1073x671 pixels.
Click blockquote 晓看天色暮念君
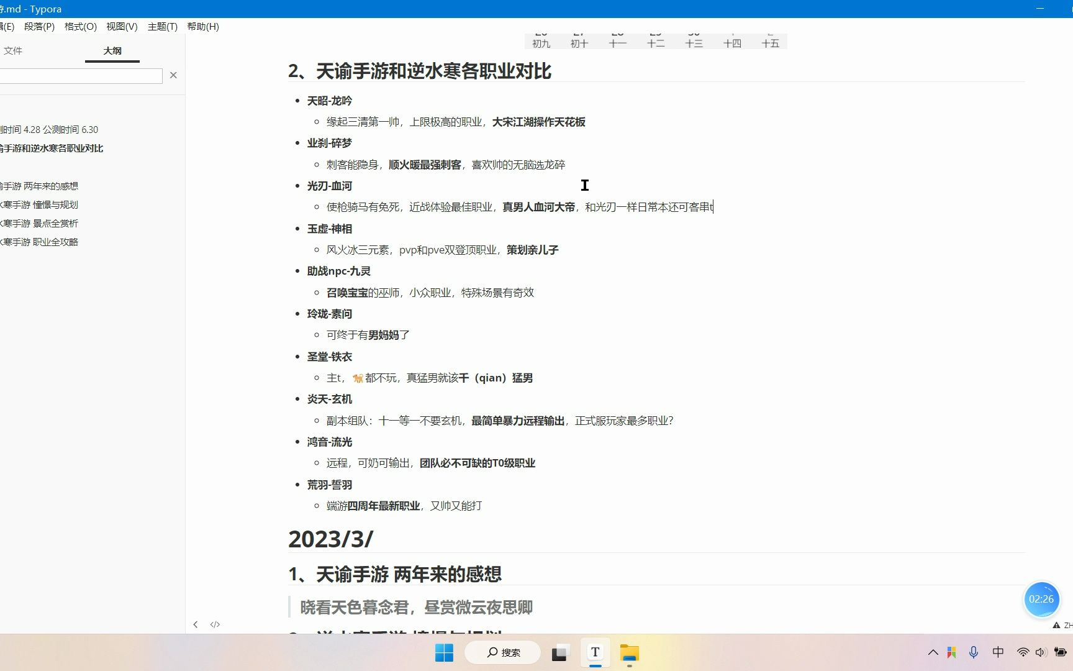(416, 607)
